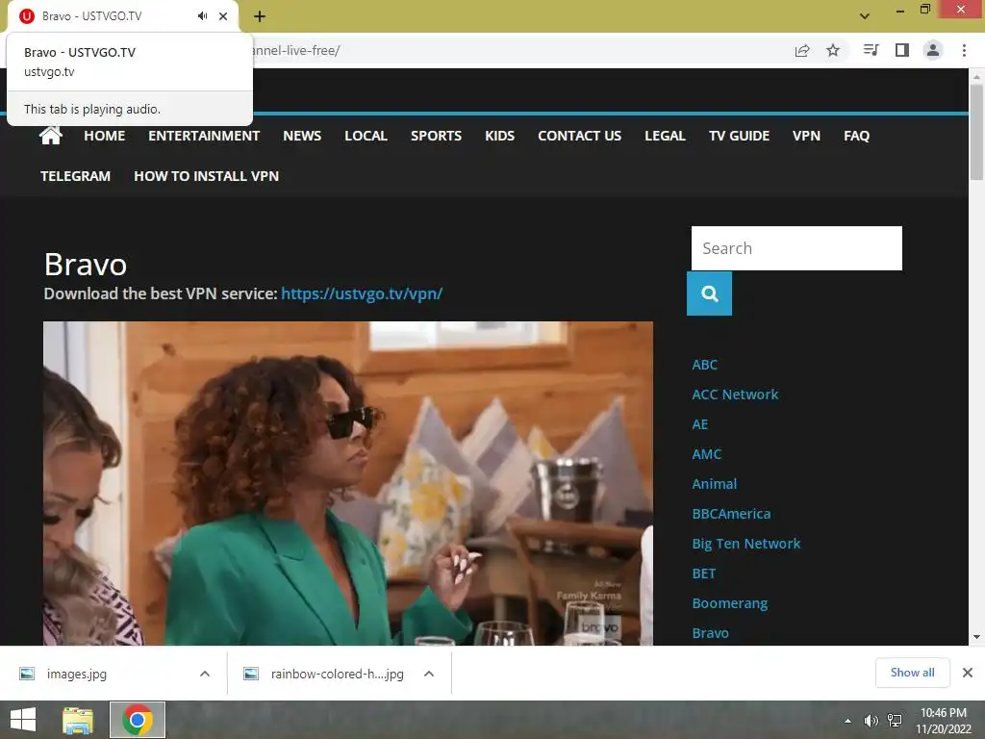Open the volume control in the system tray
The height and width of the screenshot is (739, 985).
[871, 721]
